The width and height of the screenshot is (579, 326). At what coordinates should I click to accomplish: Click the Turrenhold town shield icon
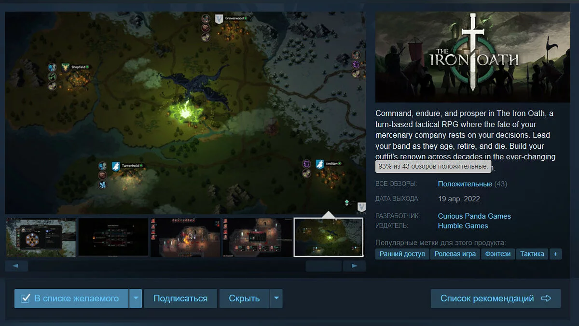coord(116,166)
